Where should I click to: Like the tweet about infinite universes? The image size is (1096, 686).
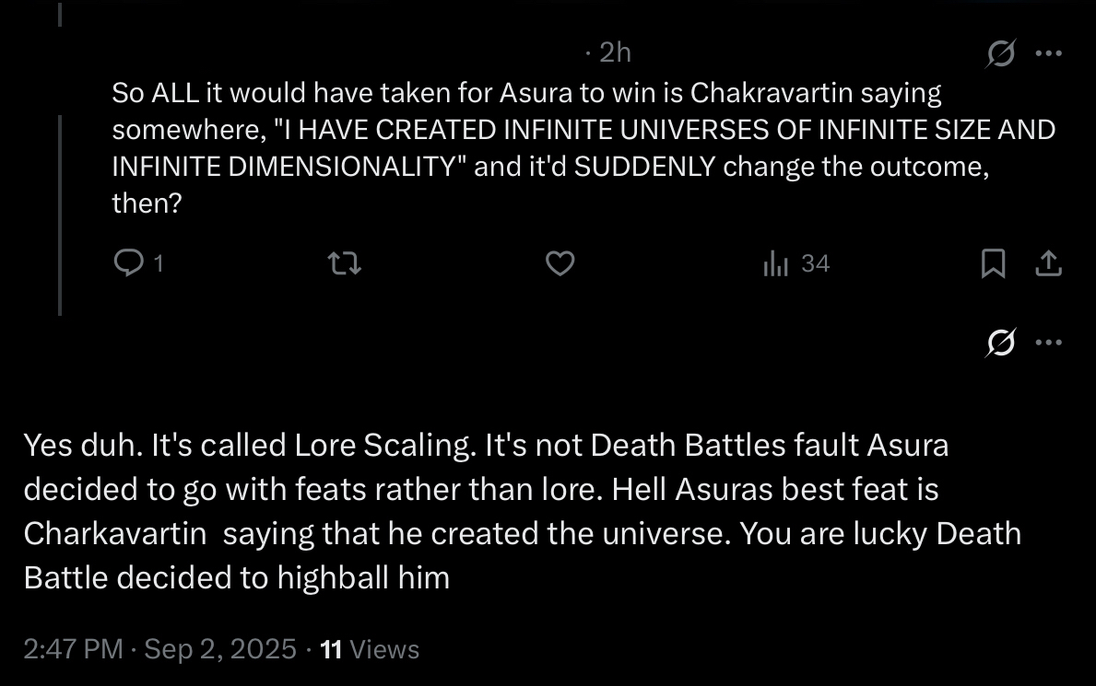tap(560, 263)
